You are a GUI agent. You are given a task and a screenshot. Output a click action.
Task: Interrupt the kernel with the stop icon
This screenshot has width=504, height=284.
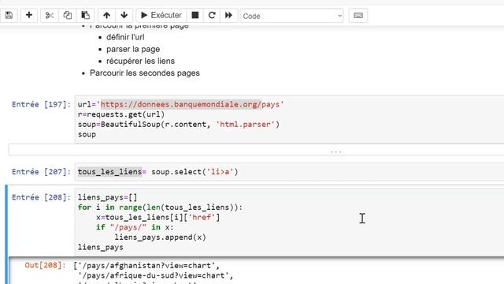195,15
